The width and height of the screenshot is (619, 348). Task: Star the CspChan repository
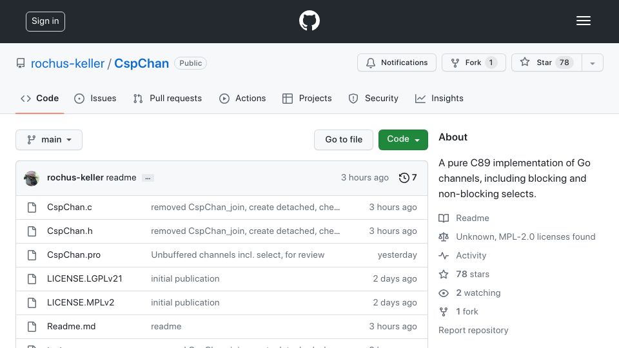click(546, 63)
